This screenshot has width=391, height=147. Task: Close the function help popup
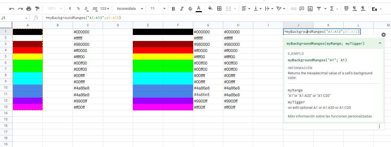tap(383, 35)
